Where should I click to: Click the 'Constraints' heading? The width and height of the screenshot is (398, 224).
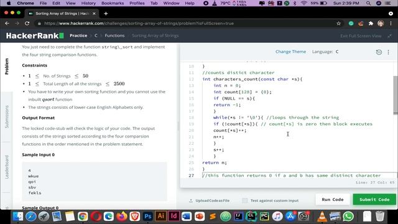pyautogui.click(x=35, y=65)
